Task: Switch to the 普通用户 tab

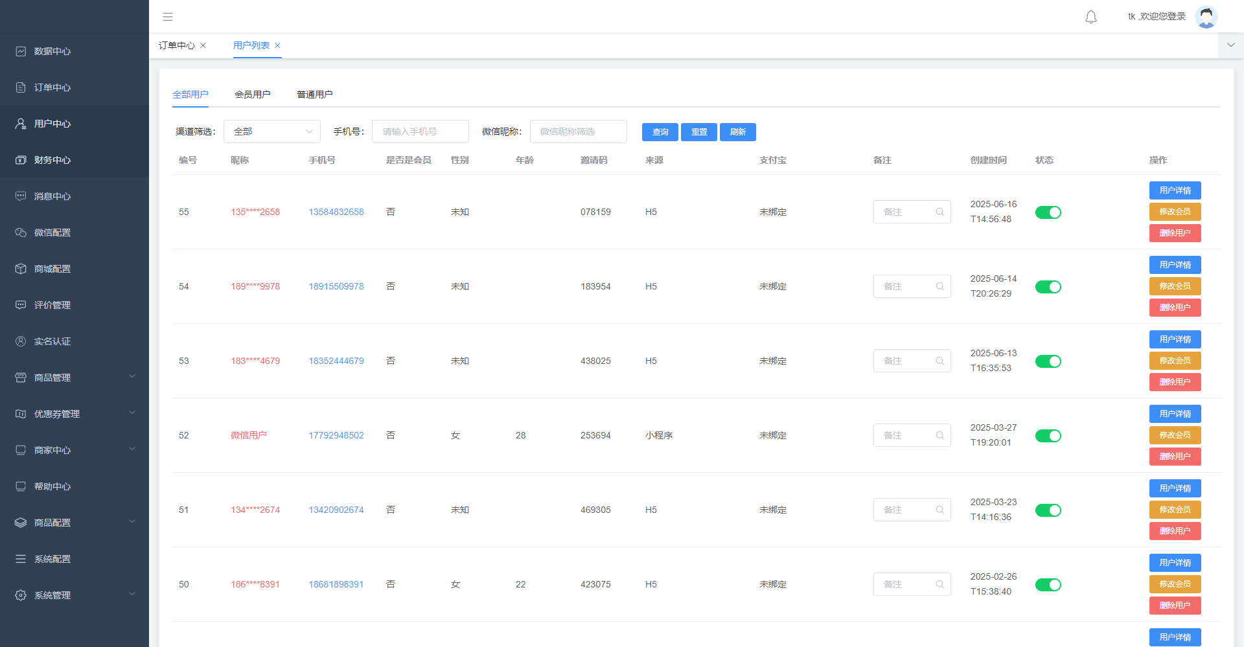Action: (x=315, y=95)
